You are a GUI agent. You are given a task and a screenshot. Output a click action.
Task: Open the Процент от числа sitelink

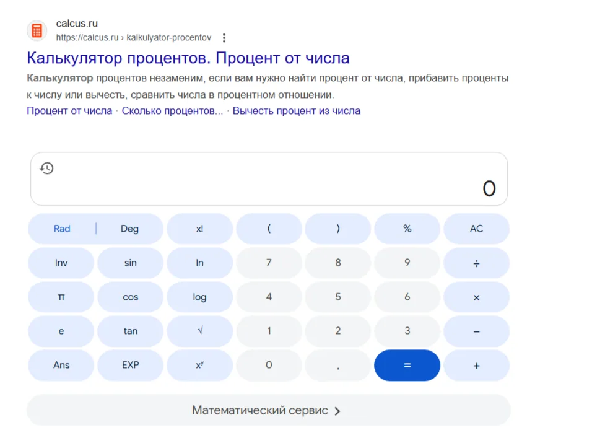[69, 111]
